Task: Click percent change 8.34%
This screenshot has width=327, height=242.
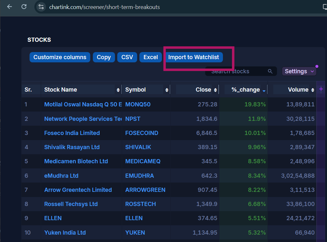Action: point(257,176)
